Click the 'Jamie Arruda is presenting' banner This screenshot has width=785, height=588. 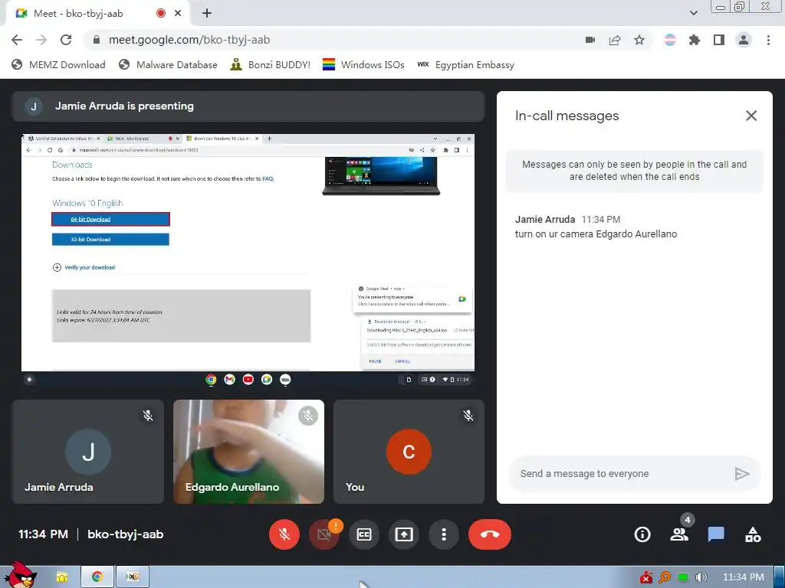248,106
